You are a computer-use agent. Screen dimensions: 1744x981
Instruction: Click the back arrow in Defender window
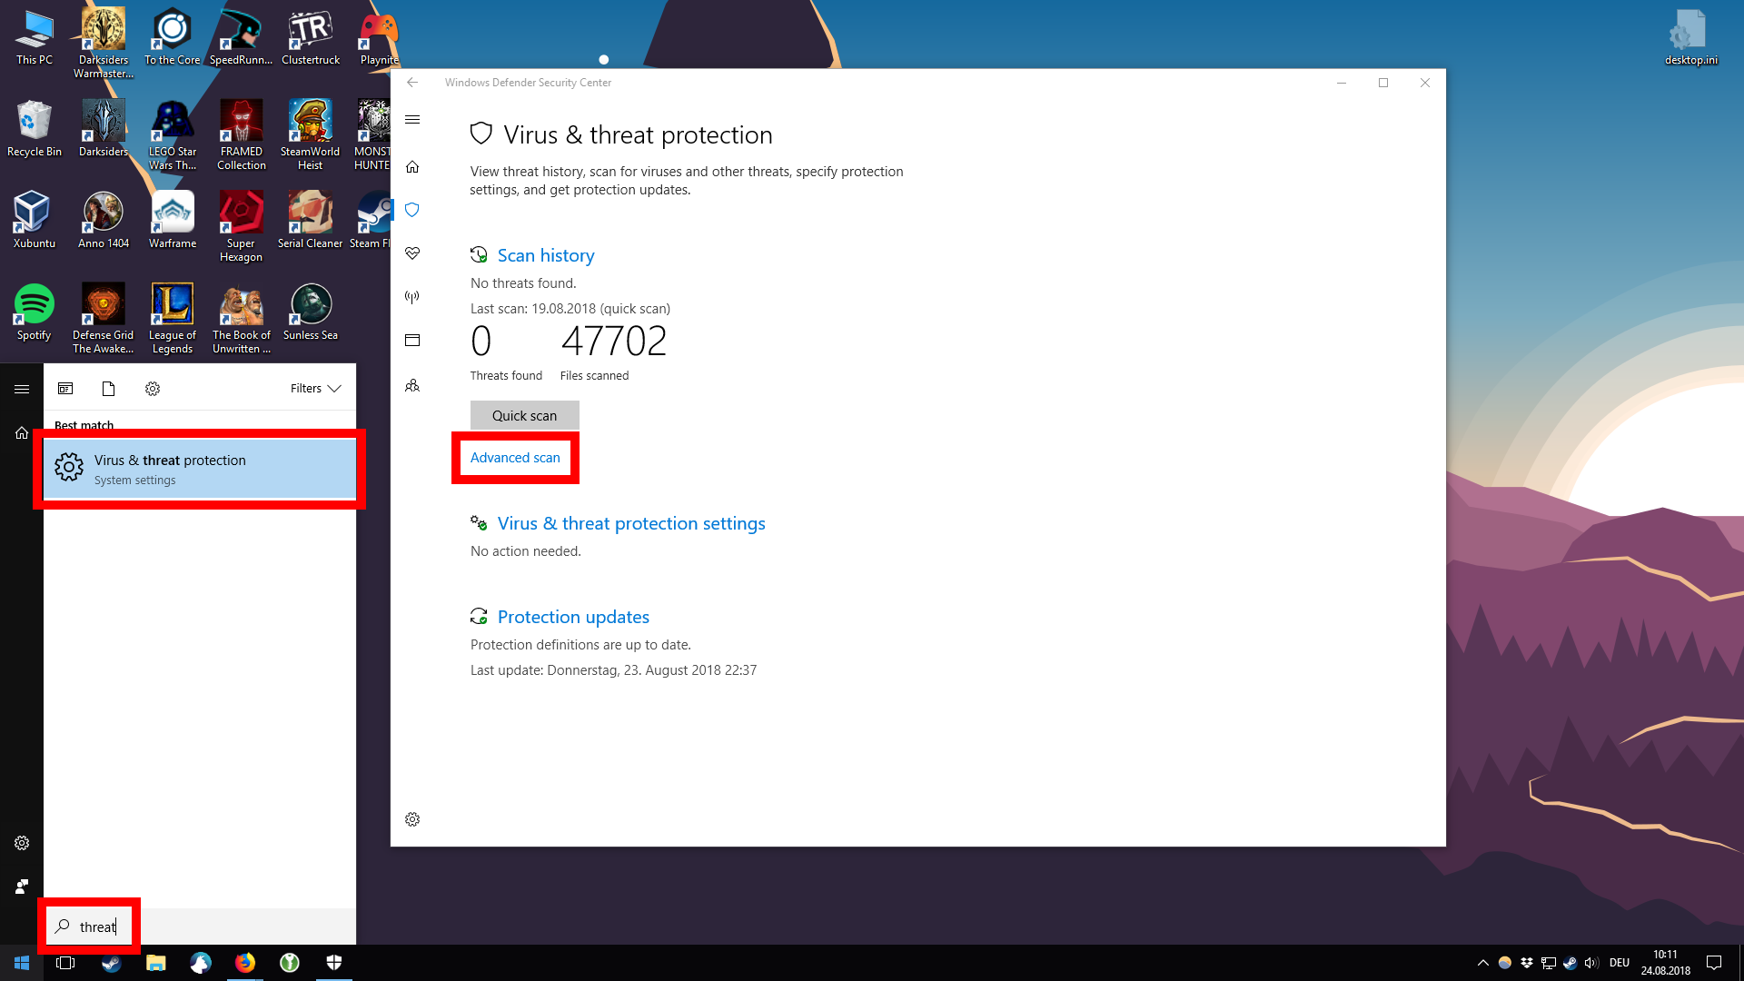(412, 83)
